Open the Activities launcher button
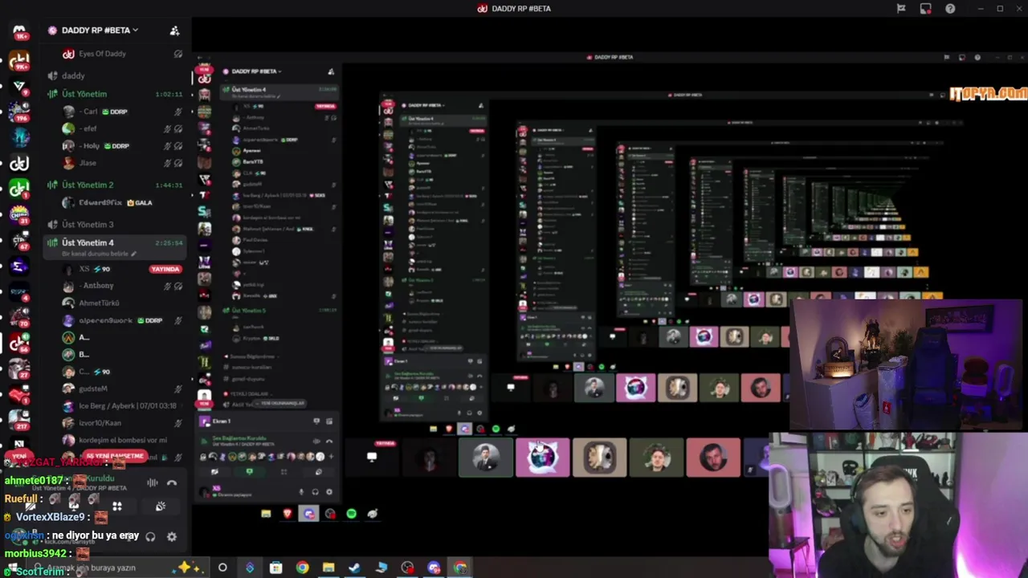 (x=117, y=506)
